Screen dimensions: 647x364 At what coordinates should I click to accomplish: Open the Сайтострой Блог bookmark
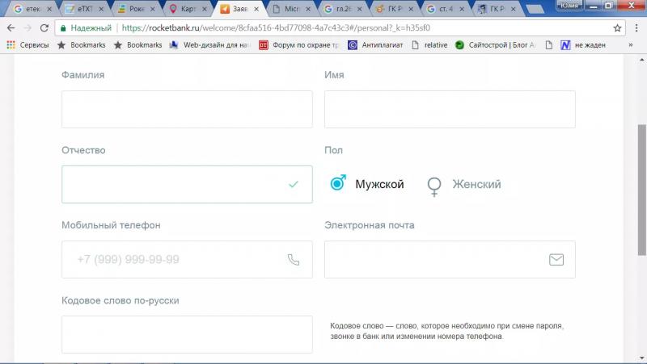coord(495,45)
